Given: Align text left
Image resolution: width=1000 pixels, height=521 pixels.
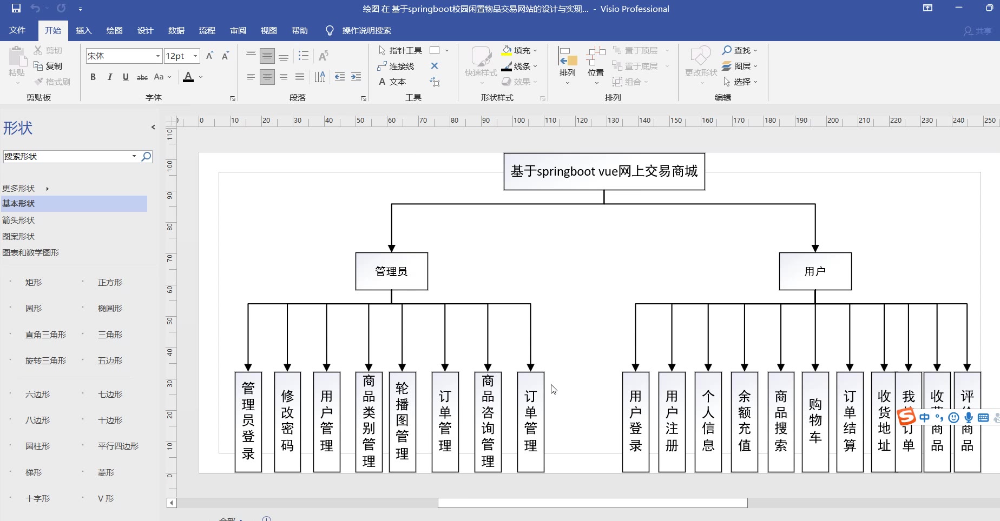Looking at the screenshot, I should pyautogui.click(x=251, y=77).
